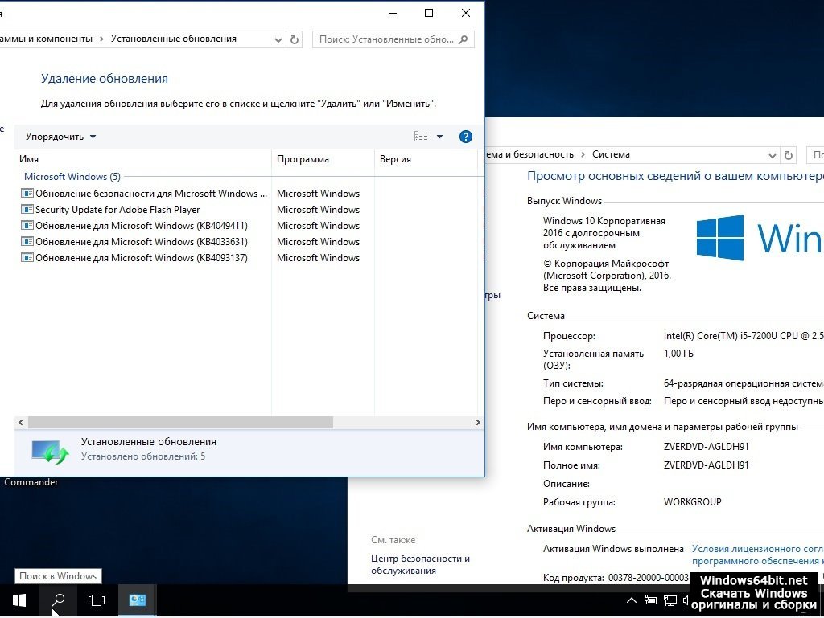Click the Установленные обновления breadcrumb
Screen dimensions: 824x618
click(173, 39)
